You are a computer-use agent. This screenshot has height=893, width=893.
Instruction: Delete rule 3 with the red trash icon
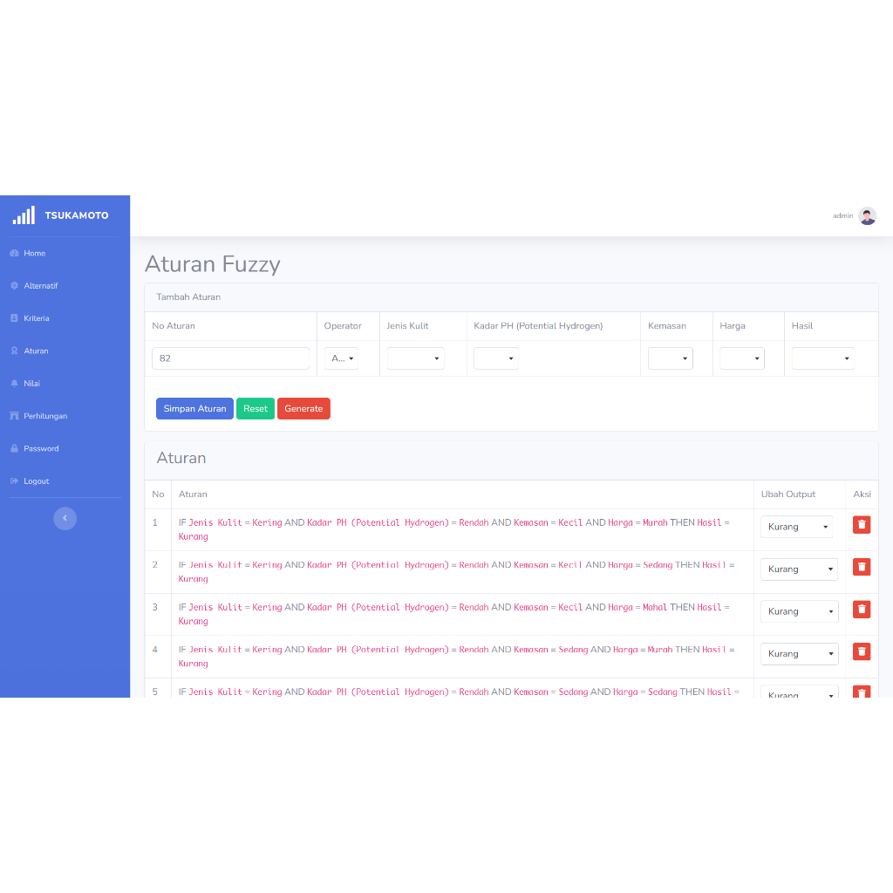(x=861, y=610)
